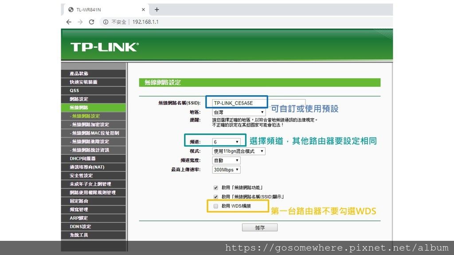Open 網路使用權限規則管理 menu item
This screenshot has height=255, width=454.
coord(94,193)
